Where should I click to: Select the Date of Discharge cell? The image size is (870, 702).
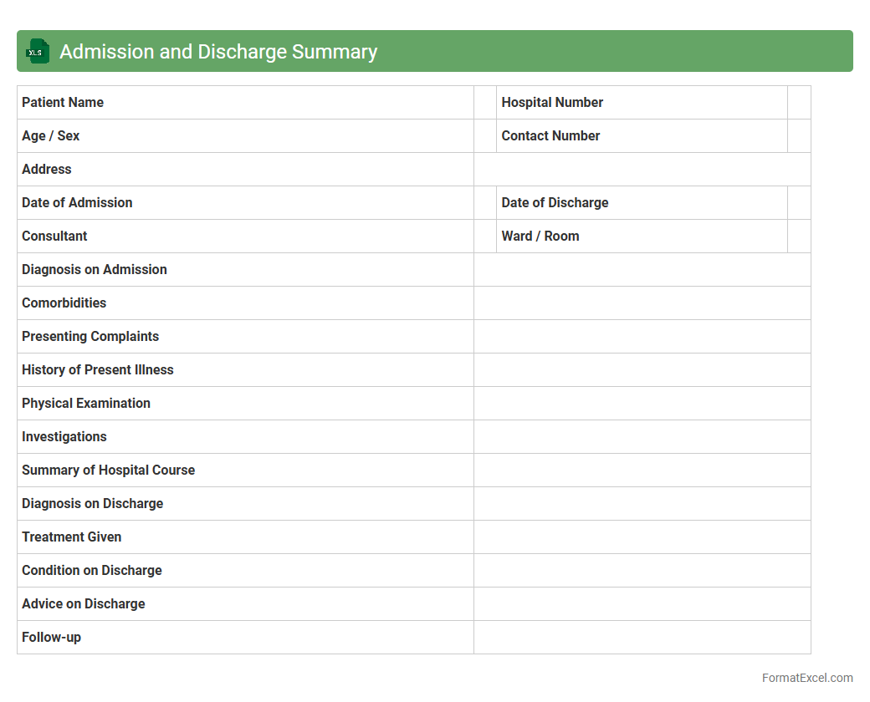tap(641, 203)
